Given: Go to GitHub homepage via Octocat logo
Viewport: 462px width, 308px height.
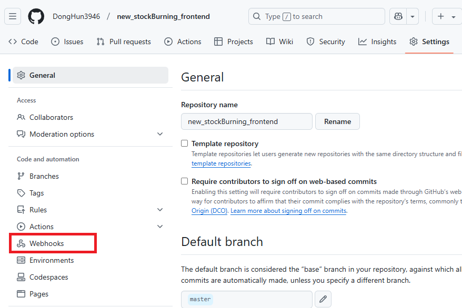Looking at the screenshot, I should pos(36,16).
